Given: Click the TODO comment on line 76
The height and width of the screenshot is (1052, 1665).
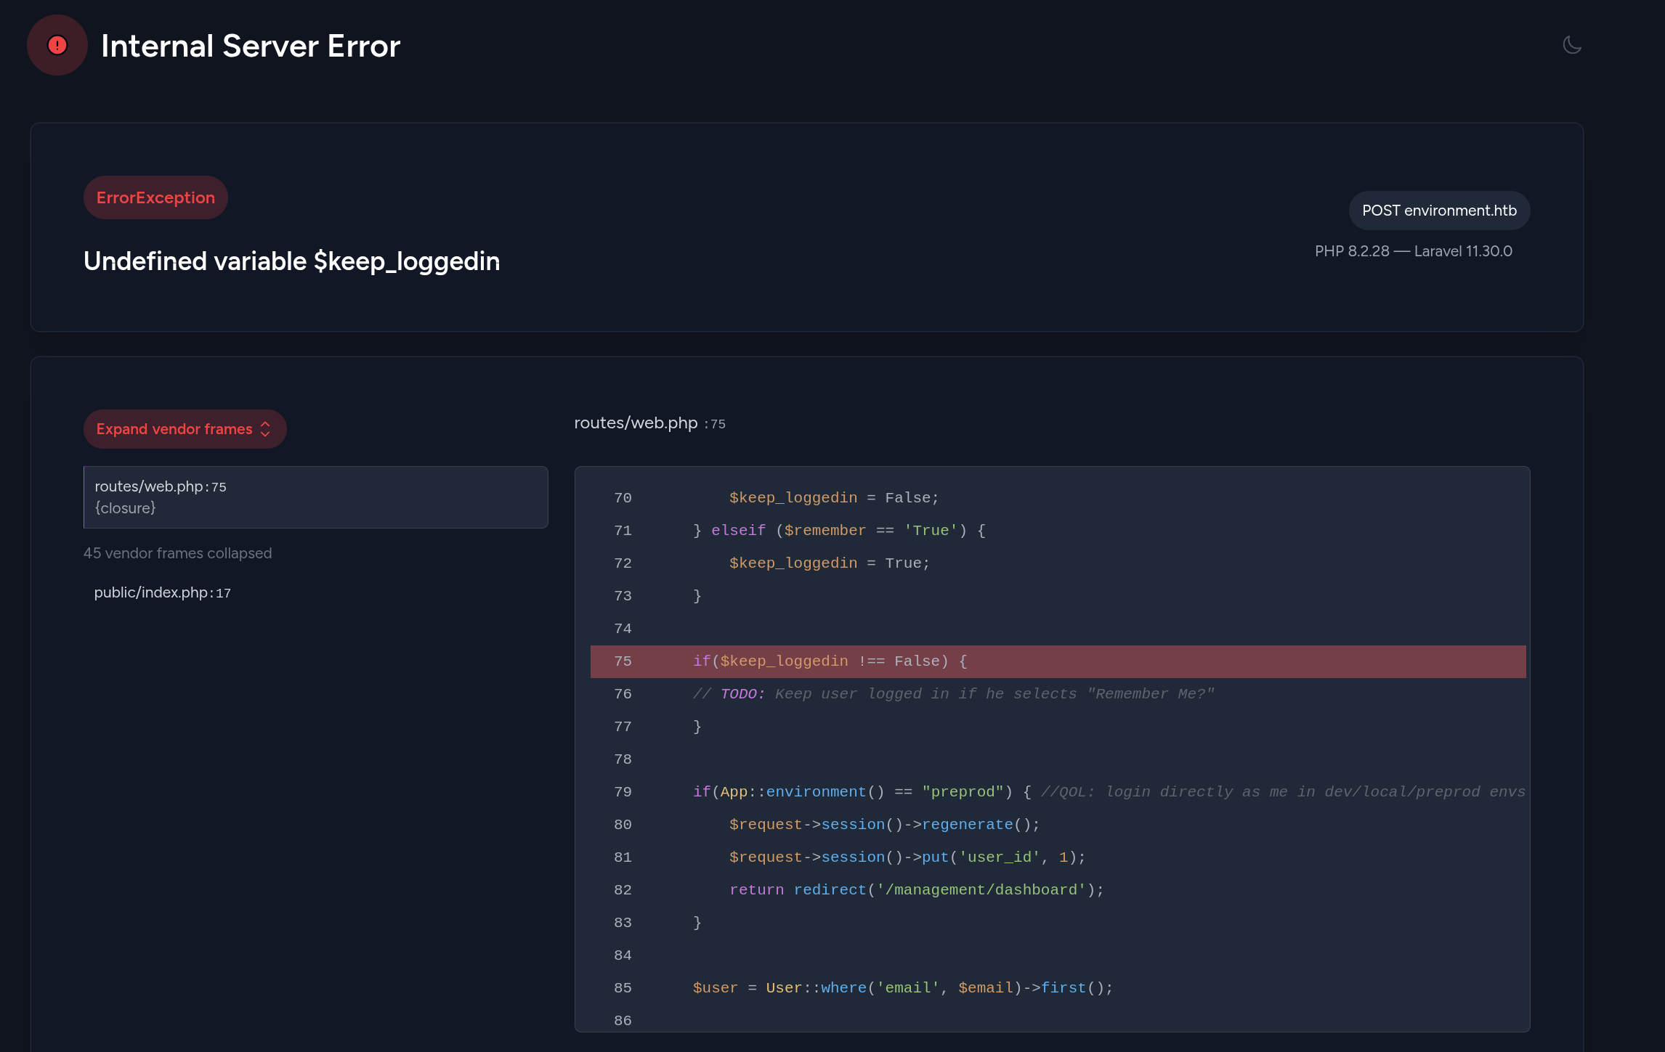Looking at the screenshot, I should coord(953,694).
